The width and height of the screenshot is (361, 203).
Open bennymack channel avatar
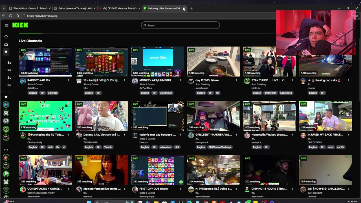pyautogui.click(x=191, y=136)
